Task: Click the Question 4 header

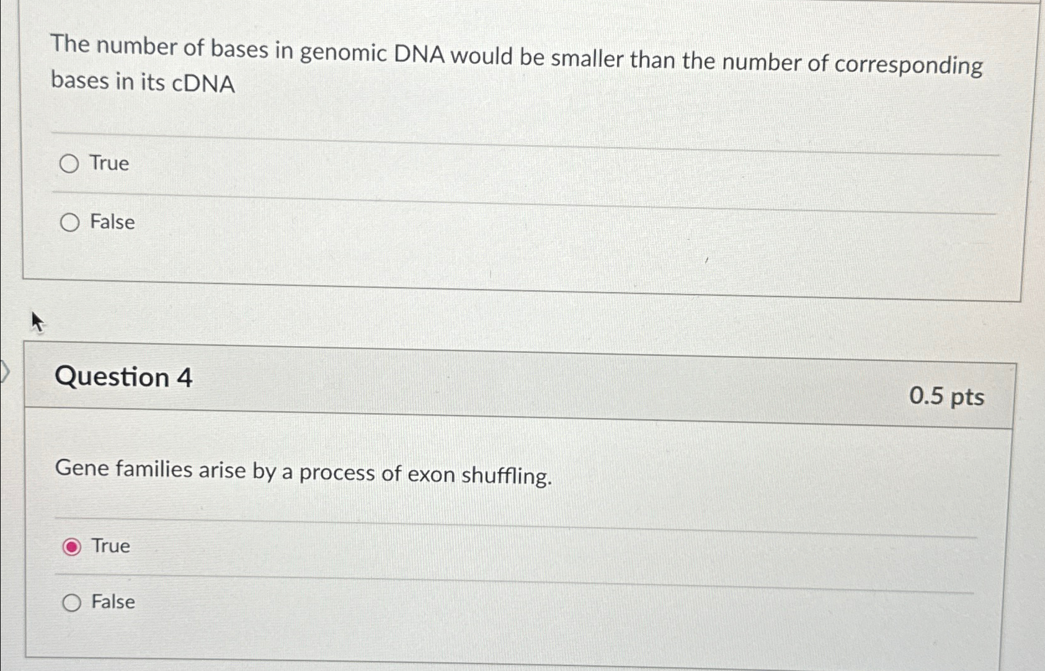Action: (x=125, y=378)
